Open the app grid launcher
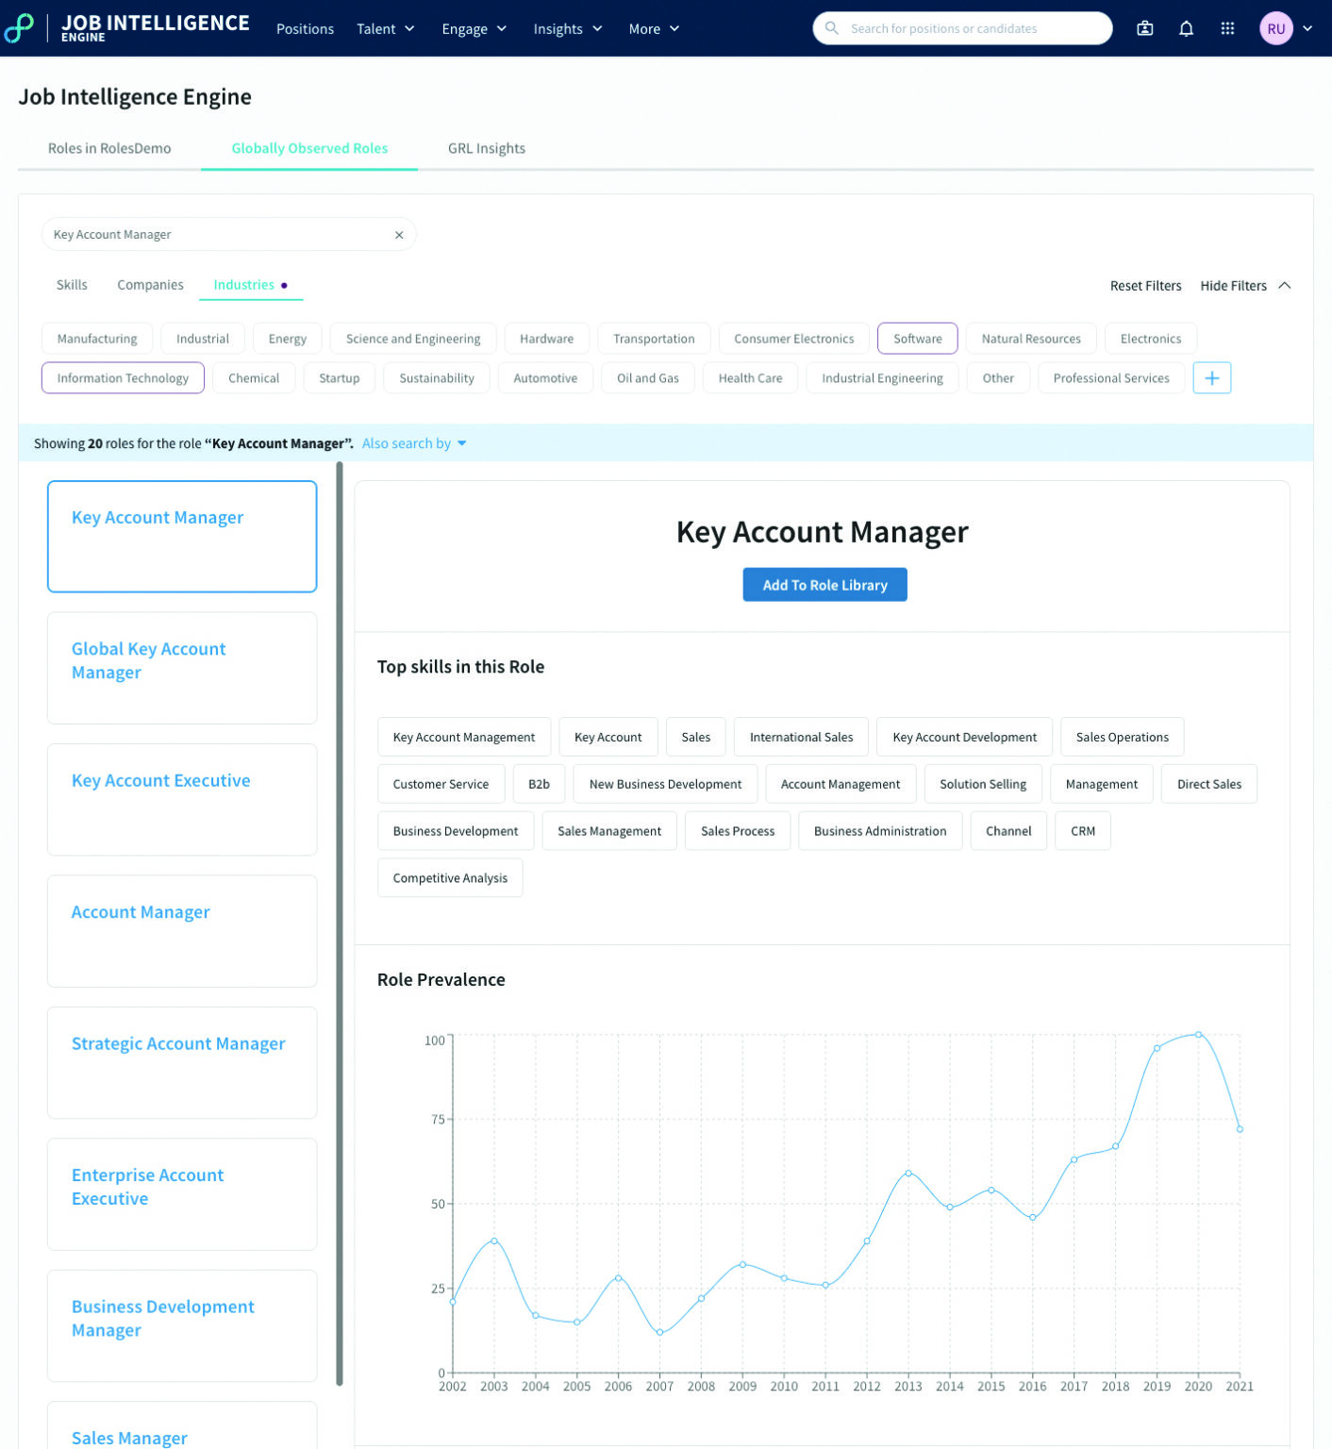Screen dimensions: 1332x1449 [x=1226, y=28]
